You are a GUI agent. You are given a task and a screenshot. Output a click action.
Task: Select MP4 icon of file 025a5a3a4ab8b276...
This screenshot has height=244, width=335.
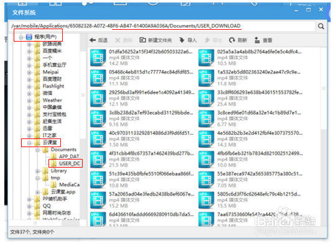point(206,58)
